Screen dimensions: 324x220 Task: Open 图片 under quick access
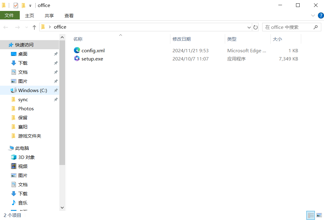pos(23,81)
